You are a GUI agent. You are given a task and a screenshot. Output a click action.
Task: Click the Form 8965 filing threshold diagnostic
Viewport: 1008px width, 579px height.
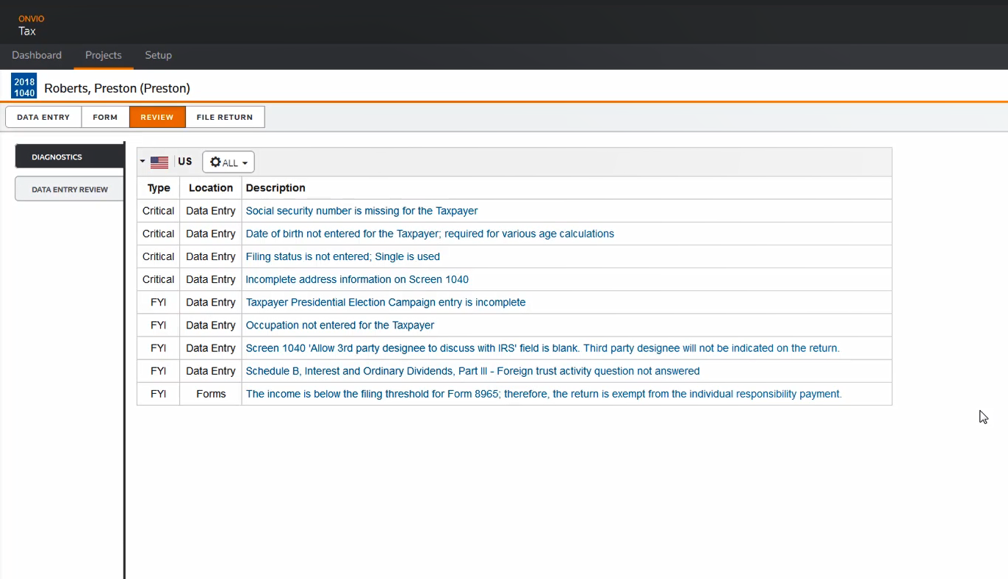pos(544,394)
